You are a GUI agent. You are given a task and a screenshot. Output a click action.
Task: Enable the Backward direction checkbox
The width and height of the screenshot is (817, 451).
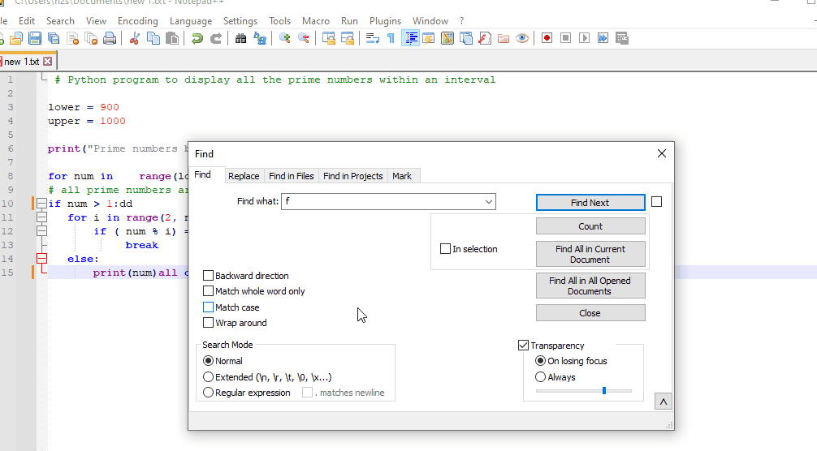pos(208,276)
